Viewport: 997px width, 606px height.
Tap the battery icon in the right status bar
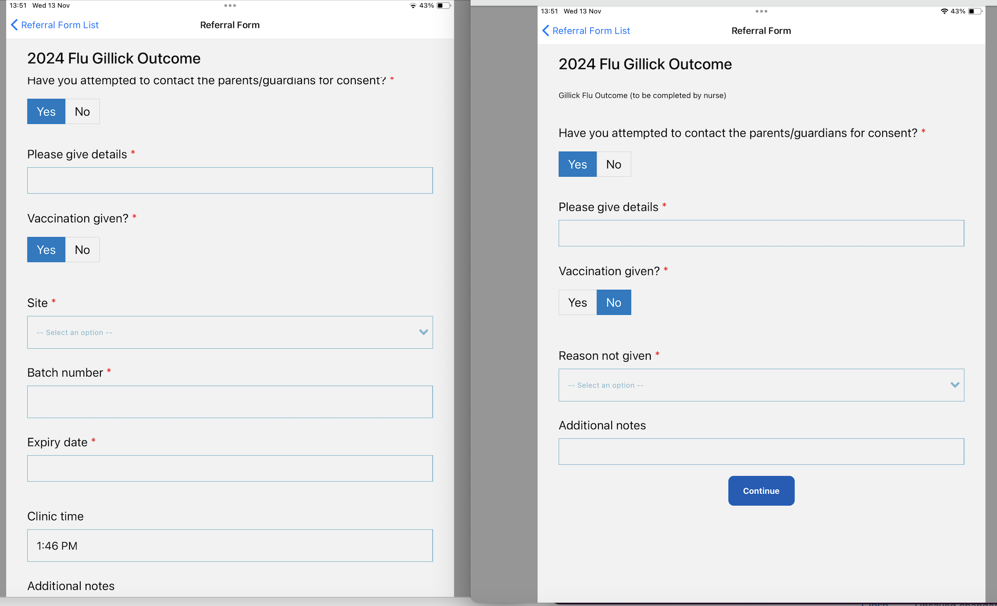pos(974,12)
